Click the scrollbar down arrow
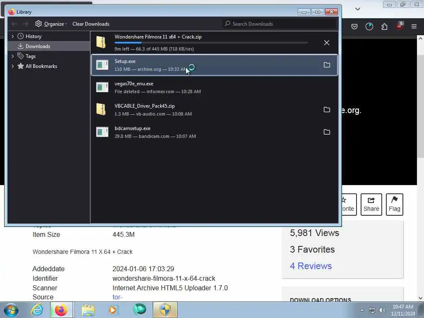Viewport: 424px width, 318px height. [420, 298]
